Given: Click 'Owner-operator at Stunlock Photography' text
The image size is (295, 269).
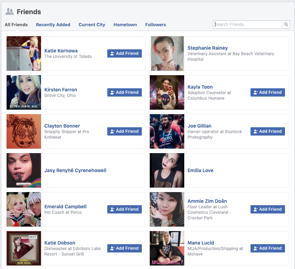Looking at the screenshot, I should pyautogui.click(x=215, y=134).
